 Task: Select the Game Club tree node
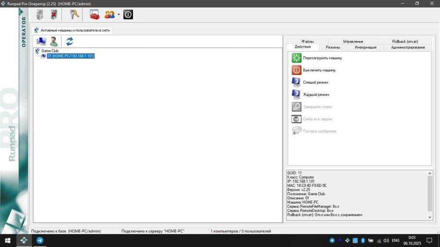click(x=50, y=51)
